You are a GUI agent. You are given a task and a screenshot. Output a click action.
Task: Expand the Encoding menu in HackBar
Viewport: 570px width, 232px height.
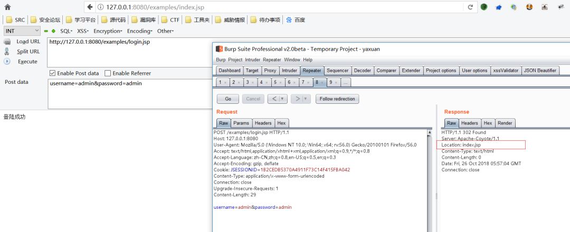(139, 31)
